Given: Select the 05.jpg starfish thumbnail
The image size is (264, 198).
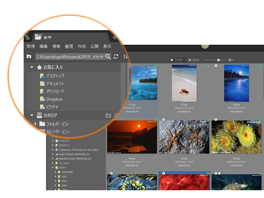Looking at the screenshot, I should [184, 137].
